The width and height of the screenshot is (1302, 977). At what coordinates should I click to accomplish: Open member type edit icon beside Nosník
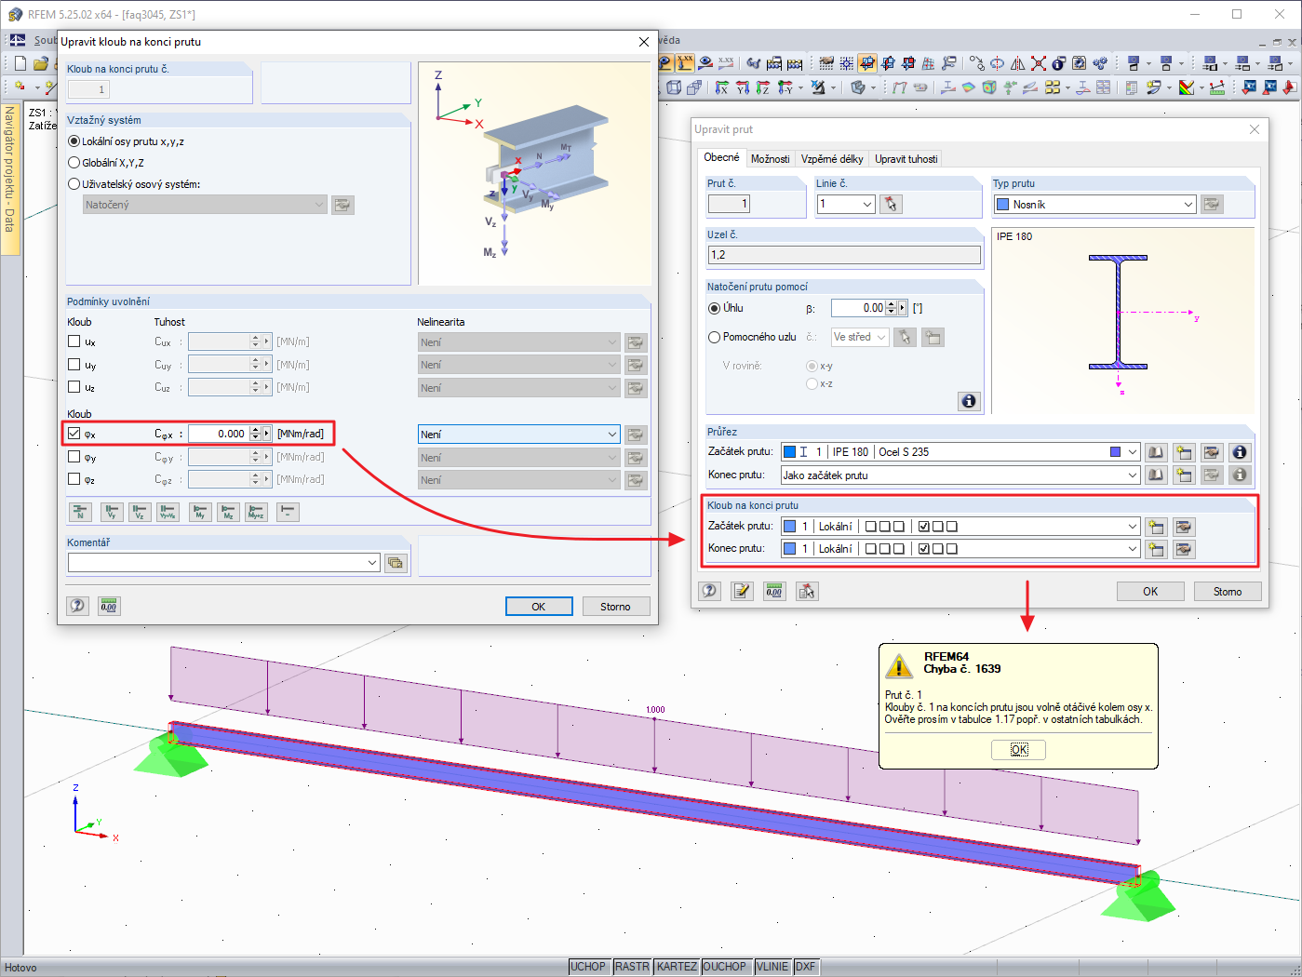pyautogui.click(x=1212, y=205)
